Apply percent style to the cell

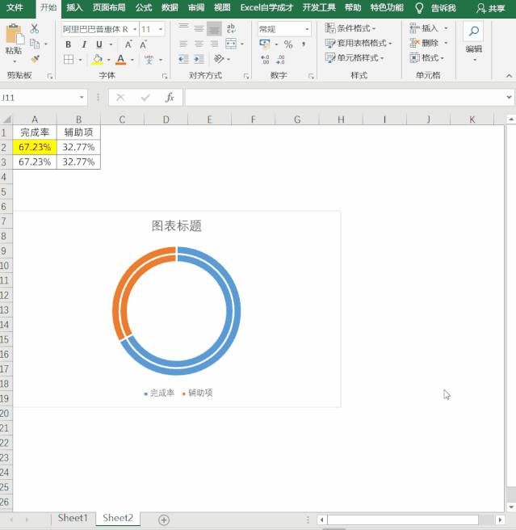[x=288, y=44]
